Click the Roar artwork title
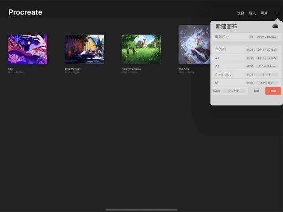Image resolution: width=283 pixels, height=212 pixels. coord(11,69)
